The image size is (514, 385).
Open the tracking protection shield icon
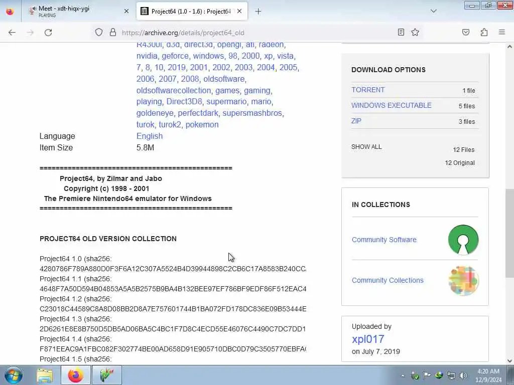99,32
